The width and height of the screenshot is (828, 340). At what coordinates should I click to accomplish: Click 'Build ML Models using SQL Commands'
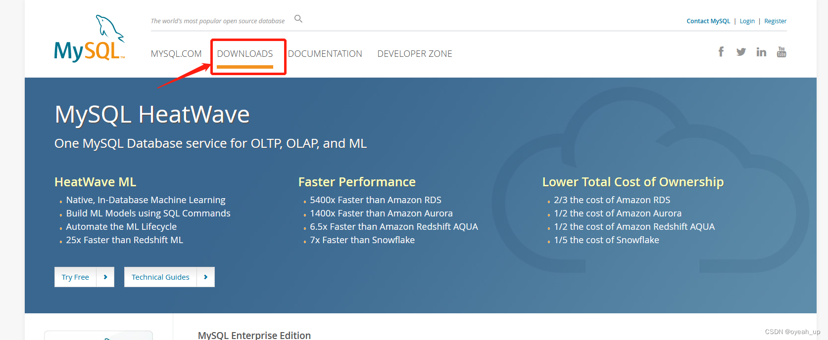pyautogui.click(x=148, y=213)
